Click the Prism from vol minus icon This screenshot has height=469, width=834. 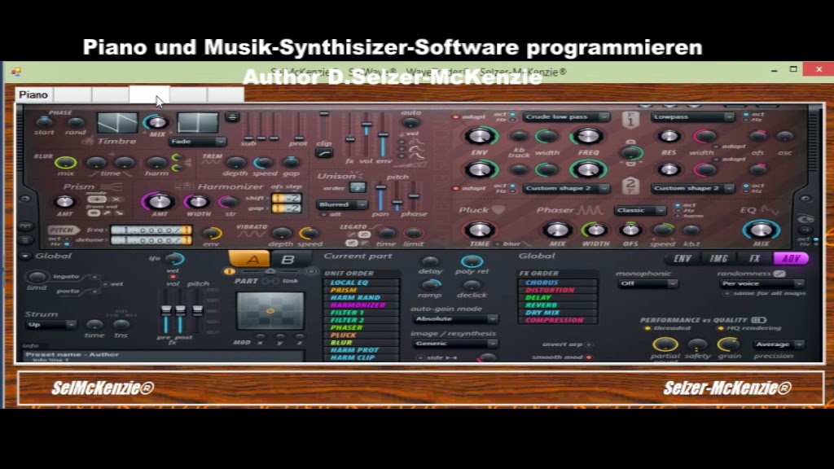[x=94, y=213]
